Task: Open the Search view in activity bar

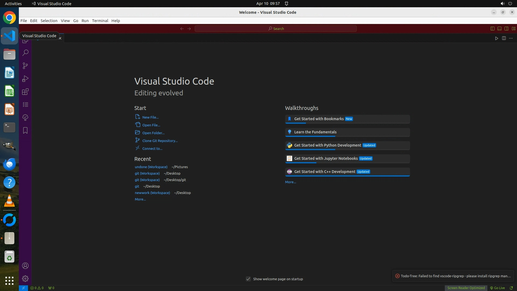Action: tap(25, 53)
